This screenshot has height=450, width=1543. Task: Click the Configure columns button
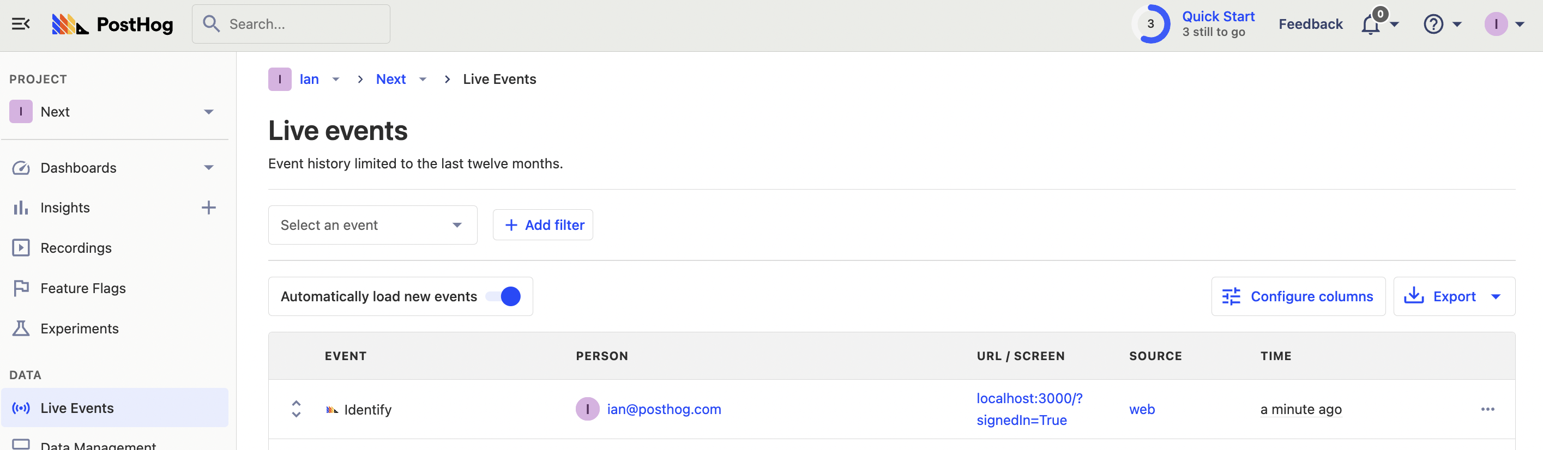tap(1298, 296)
